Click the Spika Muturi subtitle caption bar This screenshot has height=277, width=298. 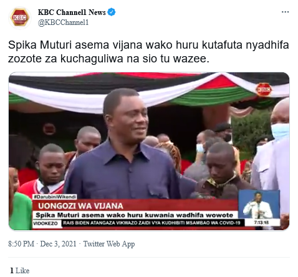[135, 215]
